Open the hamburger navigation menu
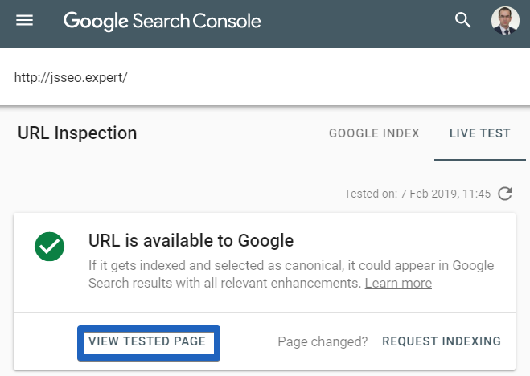Image resolution: width=530 pixels, height=376 pixels. pos(25,20)
